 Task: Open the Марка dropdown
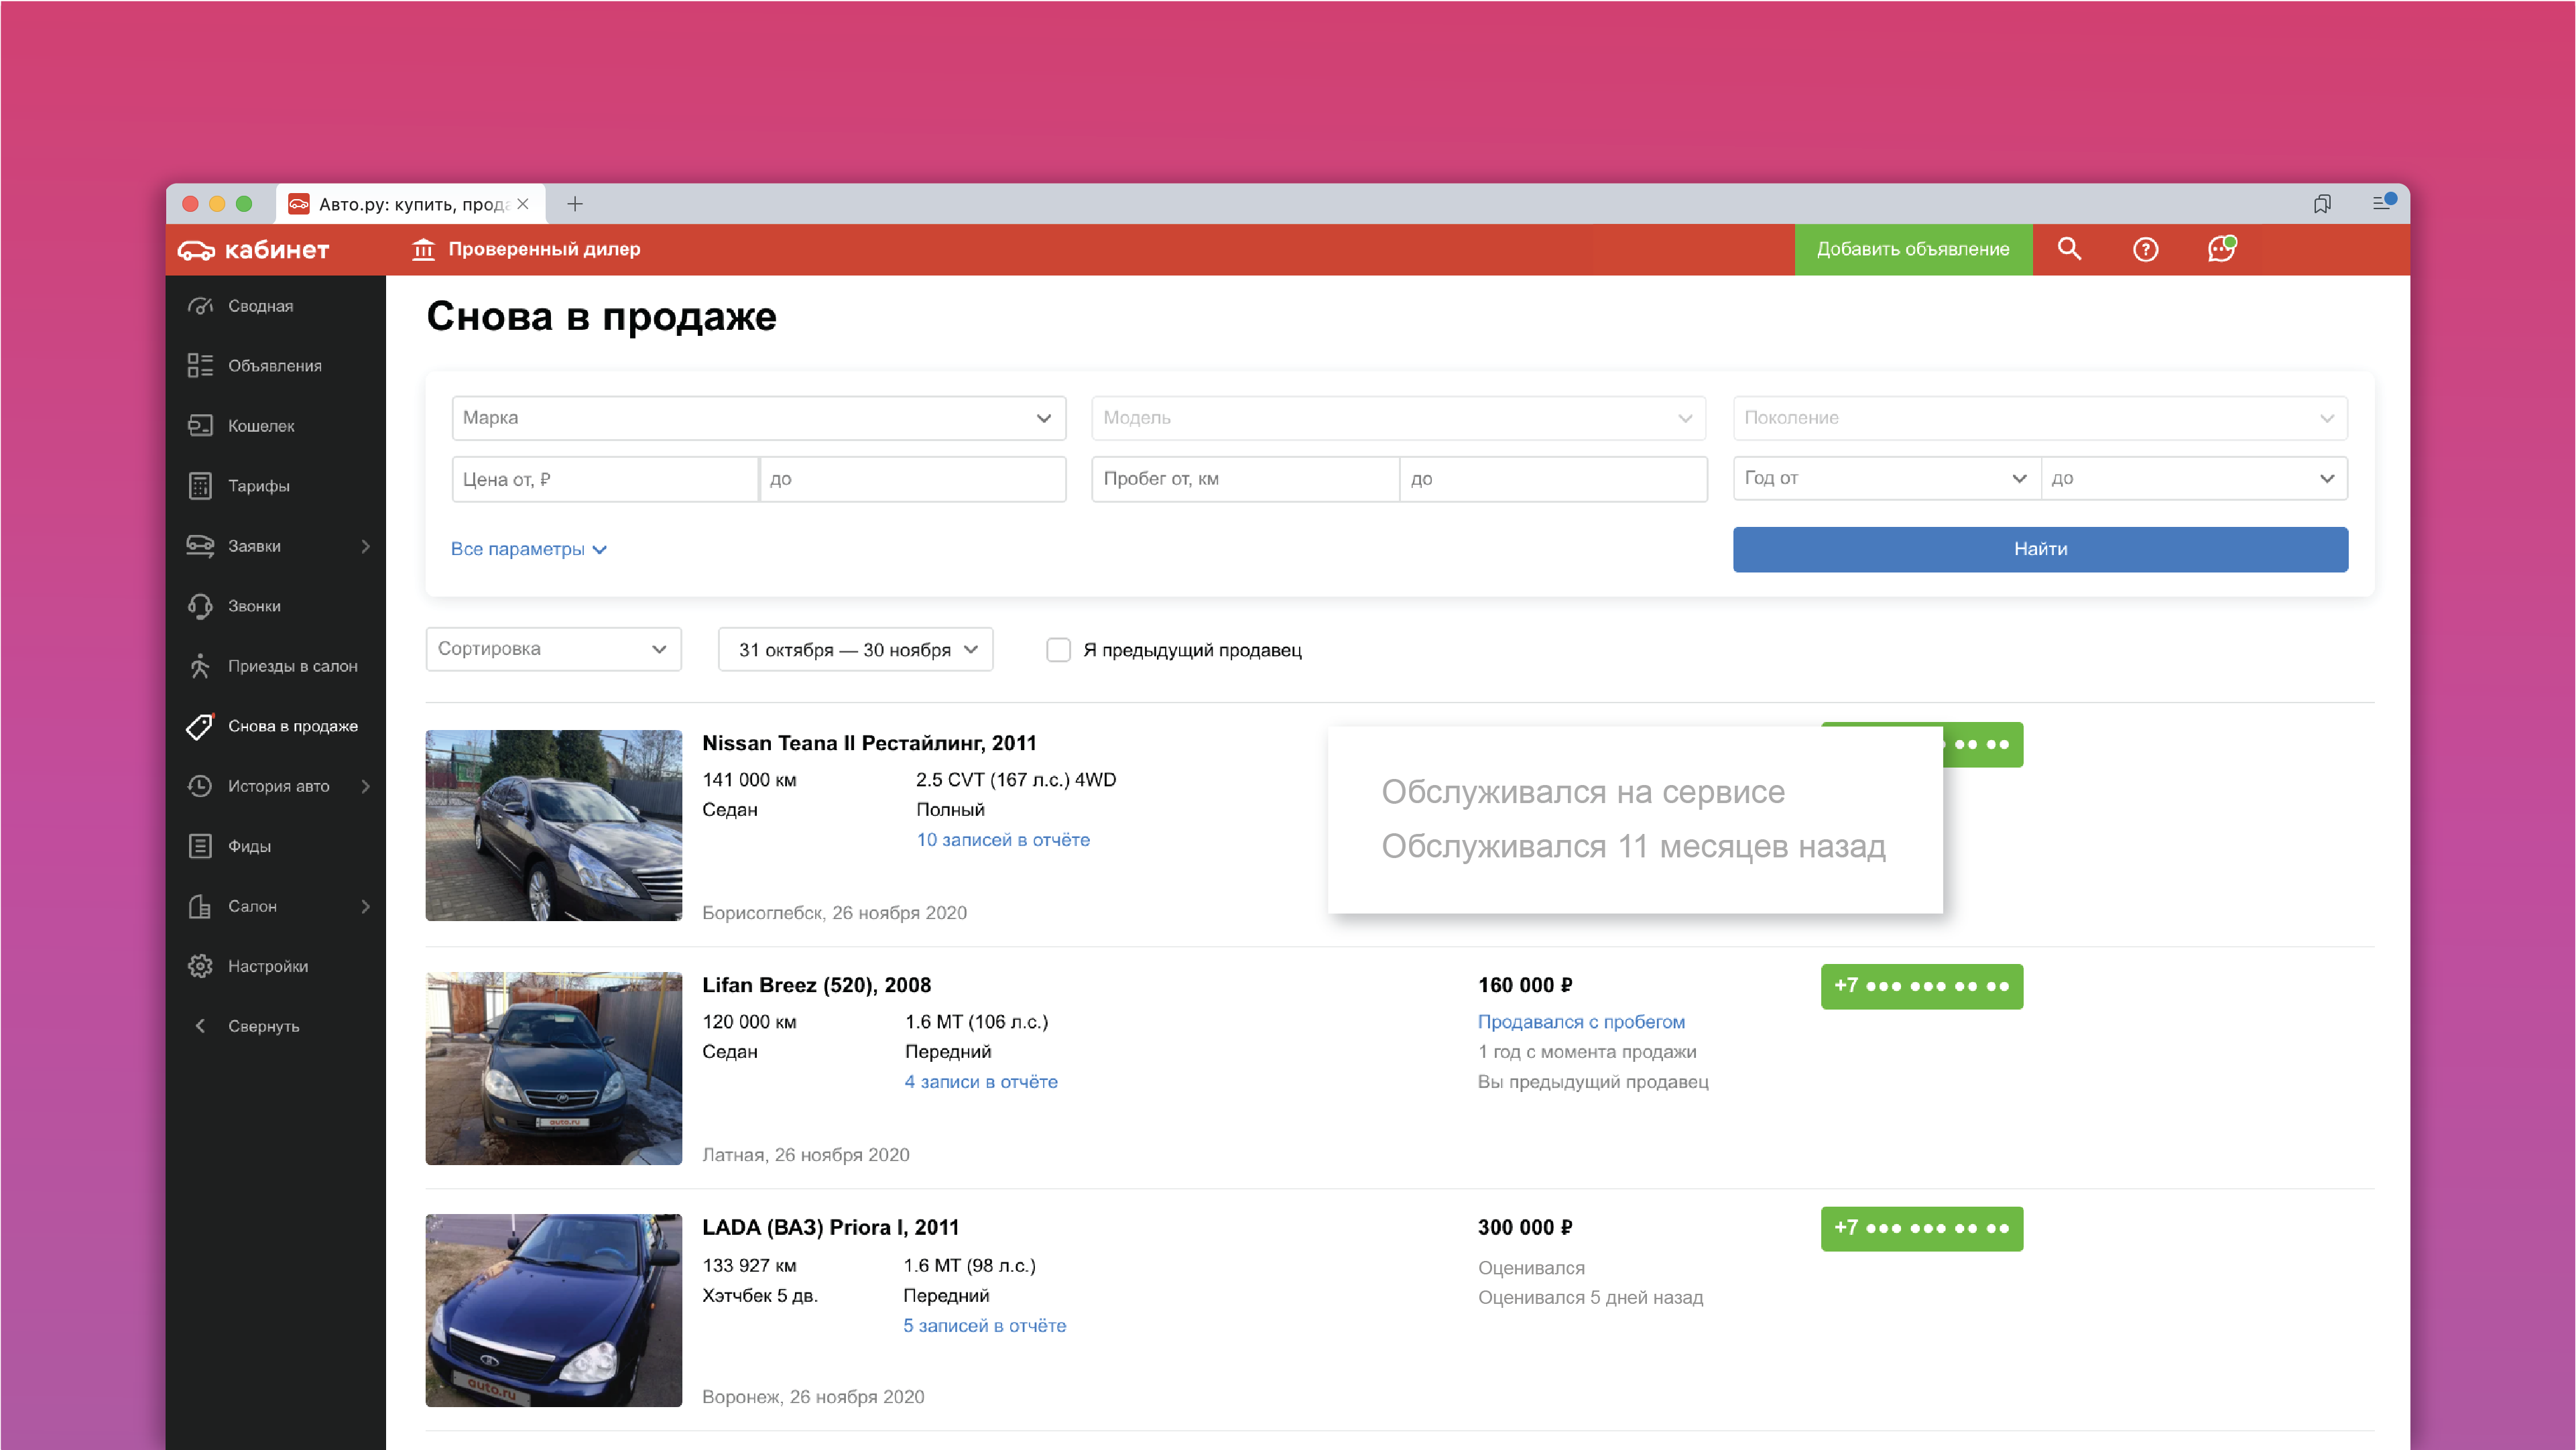[758, 418]
